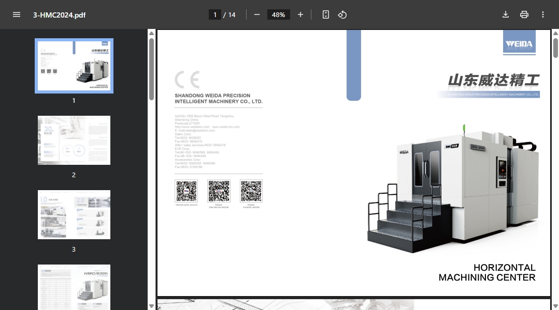This screenshot has width=559, height=310.
Task: Select page 1 thumbnail in sidebar
Action: 74,66
